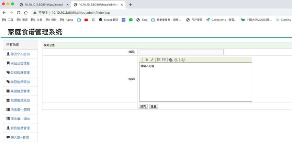The image size is (292, 146).
Task: Click grid icon beside 菜谱信息添加
Action: [8, 100]
